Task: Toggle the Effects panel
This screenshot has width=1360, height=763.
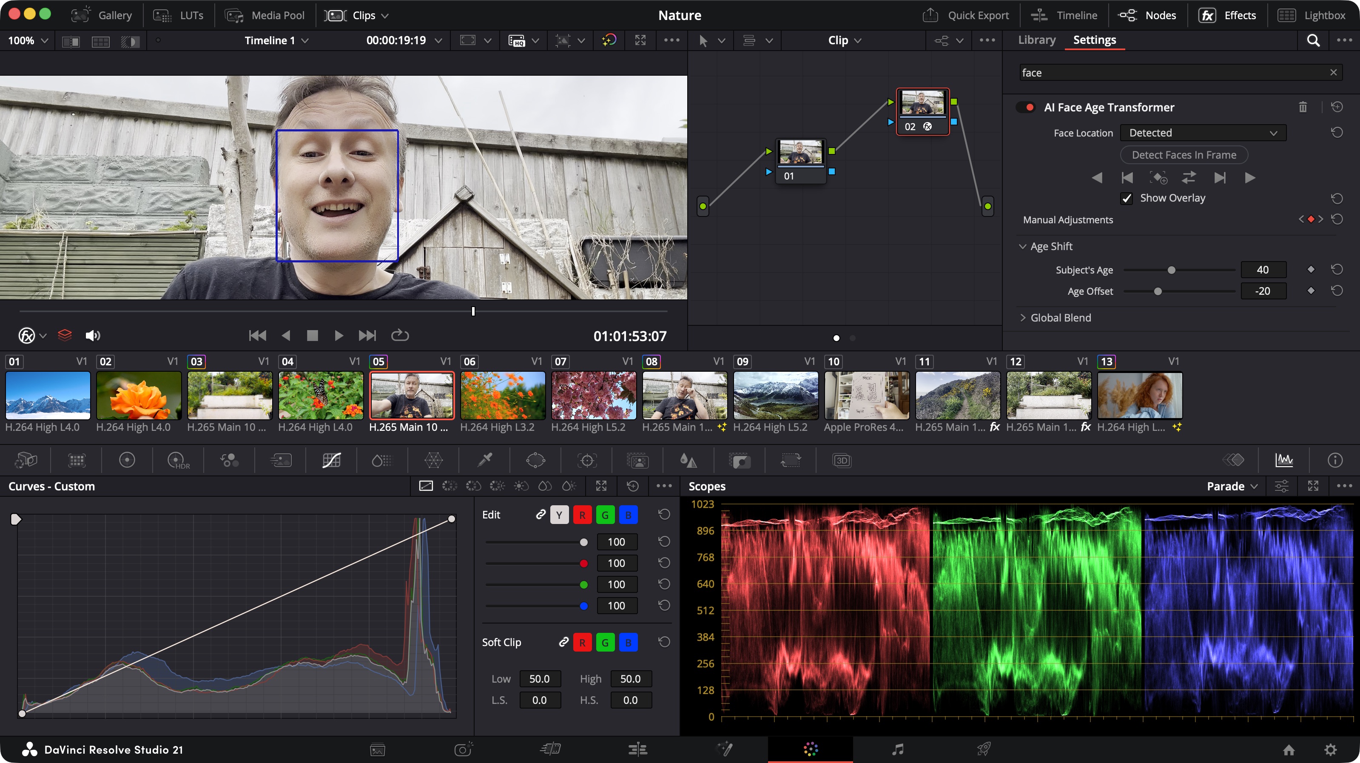Action: click(x=1227, y=15)
